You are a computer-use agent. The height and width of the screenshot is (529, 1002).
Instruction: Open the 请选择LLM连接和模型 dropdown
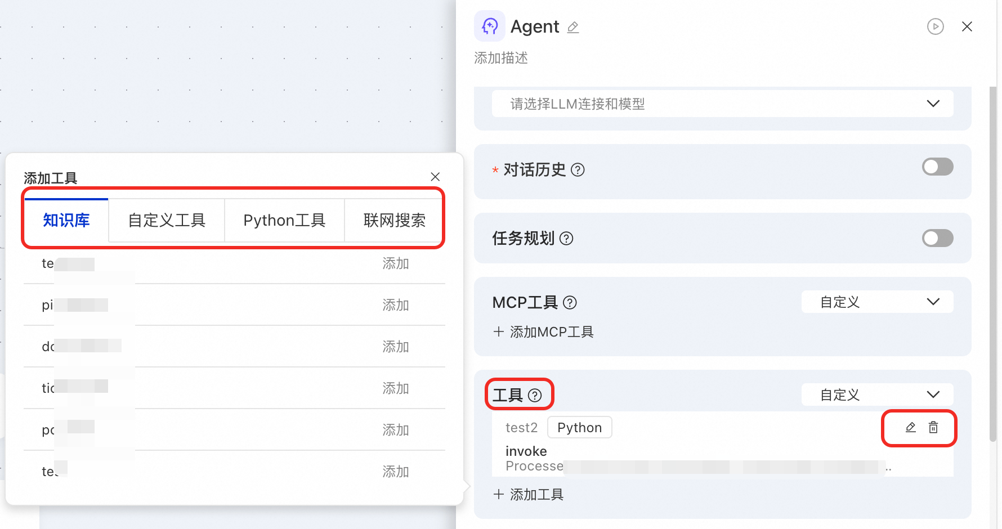tap(722, 104)
